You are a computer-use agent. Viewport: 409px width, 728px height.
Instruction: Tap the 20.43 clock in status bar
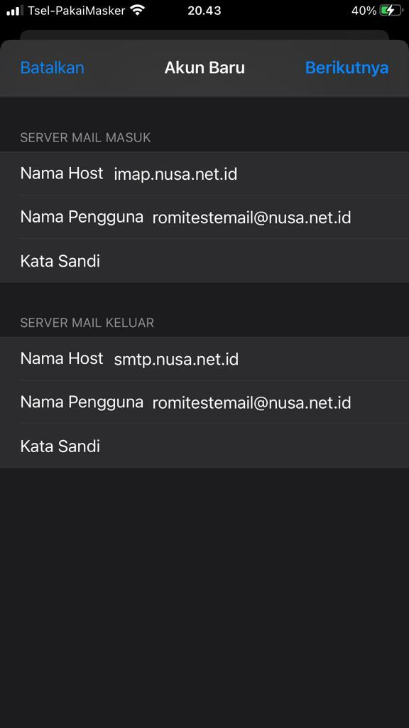(204, 10)
